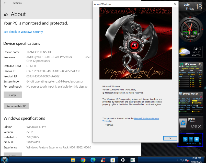Click the Device ID value C327B209

pyautogui.click(x=53, y=71)
